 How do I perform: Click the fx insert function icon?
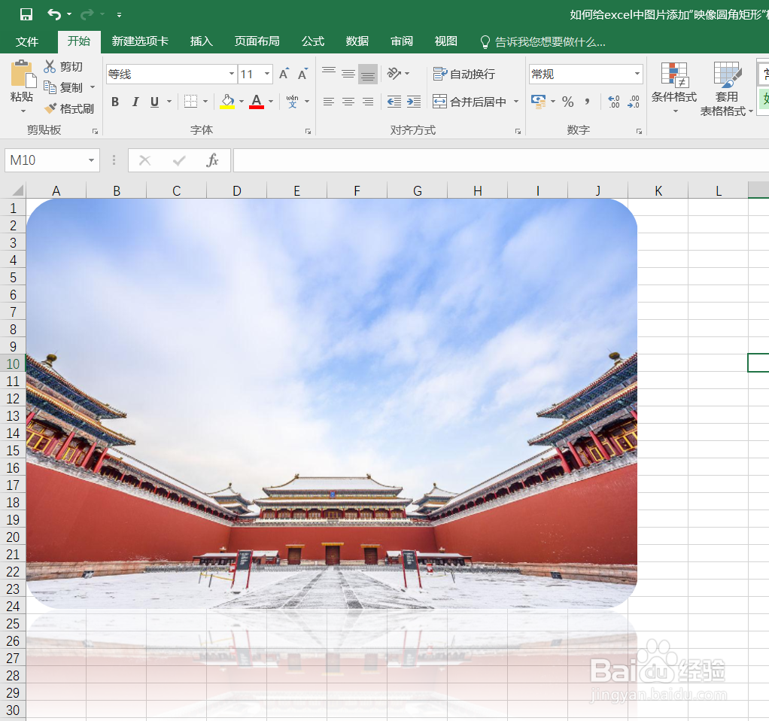point(212,160)
